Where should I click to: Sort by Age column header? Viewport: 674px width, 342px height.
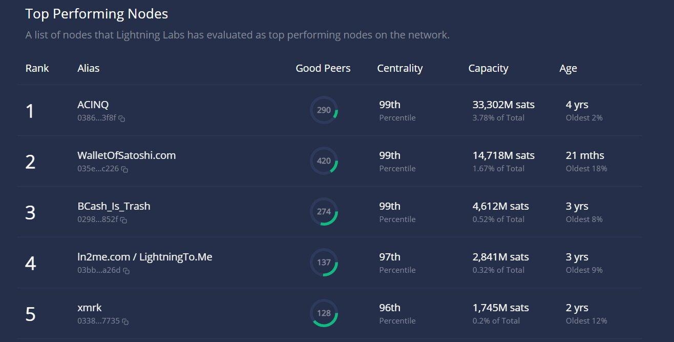[x=568, y=68]
